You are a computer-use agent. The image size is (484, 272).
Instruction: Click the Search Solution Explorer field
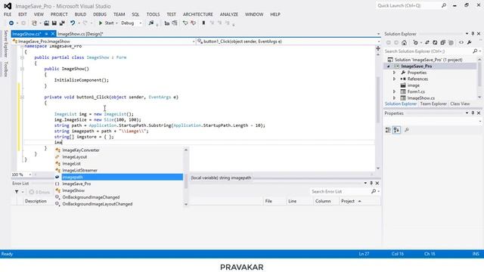coord(429,51)
